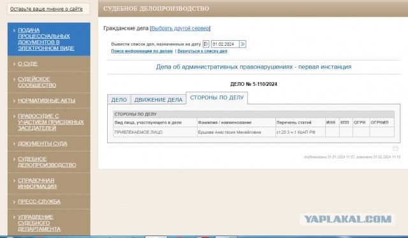Image resolution: width=408 pixels, height=238 pixels.
Task: Click heading Дела об административных правонарушениях - первая инстанция
Action: coord(254,67)
